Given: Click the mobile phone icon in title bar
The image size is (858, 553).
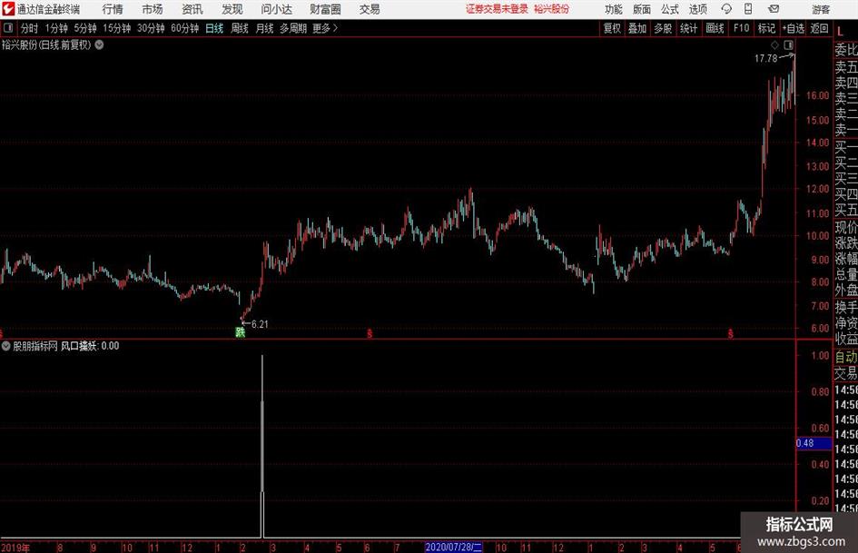Looking at the screenshot, I should pos(748,9).
